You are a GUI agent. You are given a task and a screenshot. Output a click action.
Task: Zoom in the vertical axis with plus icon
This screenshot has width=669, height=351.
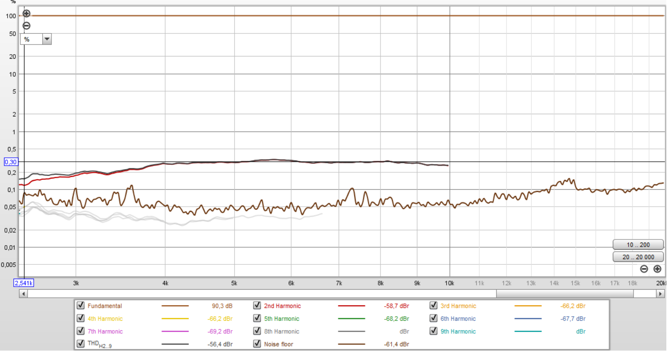[x=27, y=14]
